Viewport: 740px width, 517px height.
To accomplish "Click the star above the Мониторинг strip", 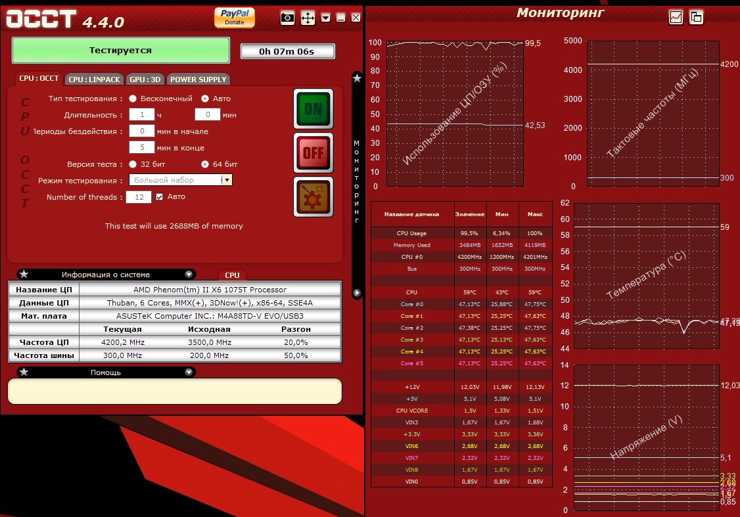I will [x=358, y=78].
